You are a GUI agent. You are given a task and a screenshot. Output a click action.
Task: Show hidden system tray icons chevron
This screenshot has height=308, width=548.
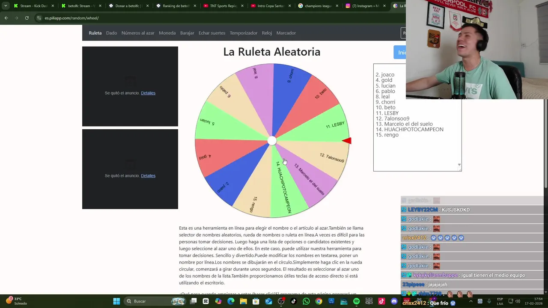click(x=471, y=301)
